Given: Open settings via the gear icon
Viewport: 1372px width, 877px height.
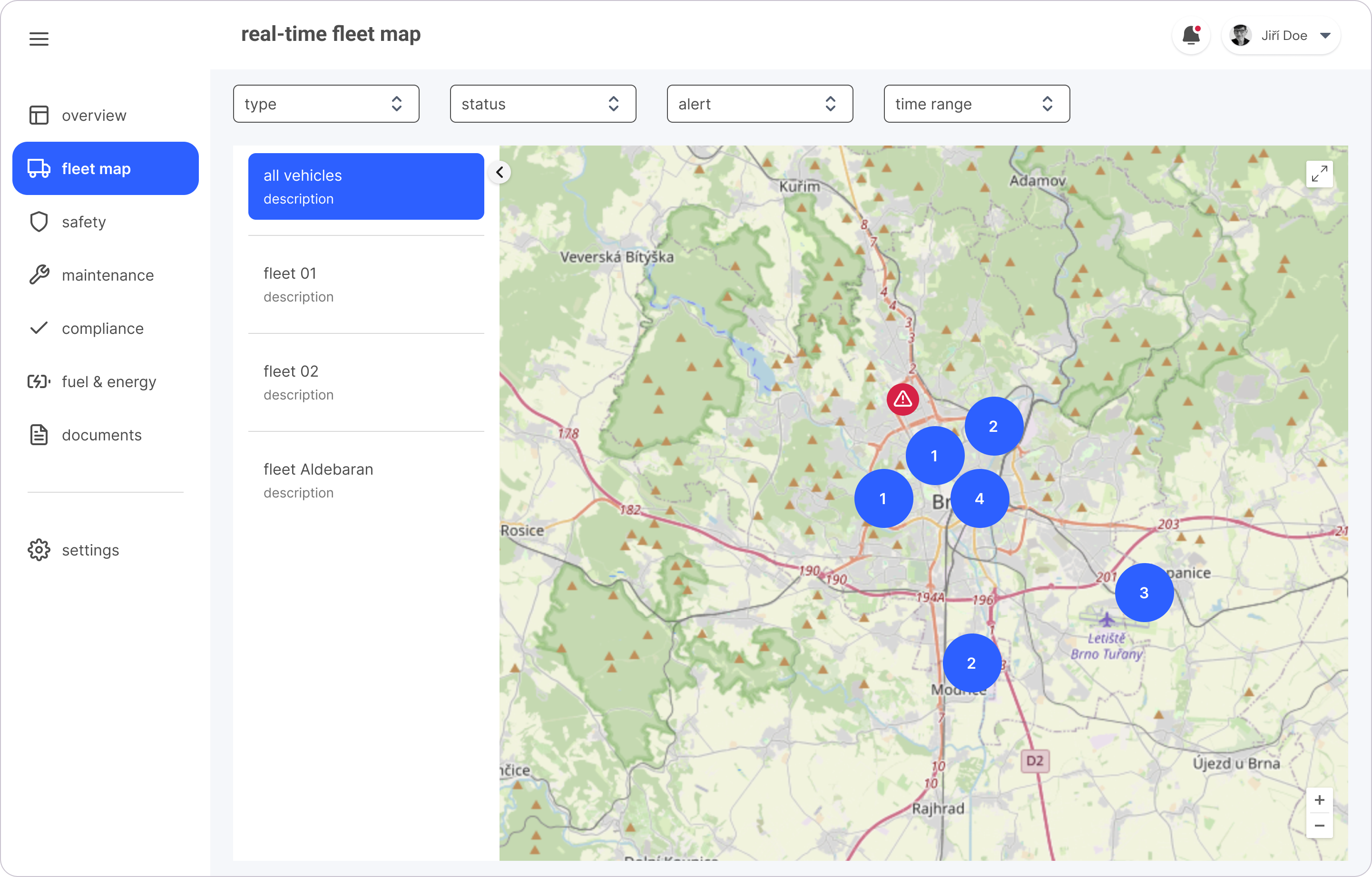Looking at the screenshot, I should (x=39, y=550).
